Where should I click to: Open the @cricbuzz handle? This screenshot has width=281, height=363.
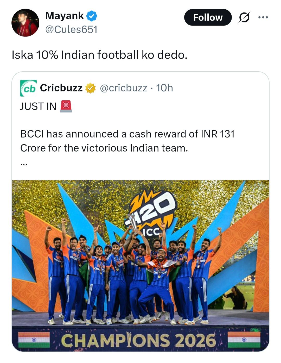click(124, 88)
